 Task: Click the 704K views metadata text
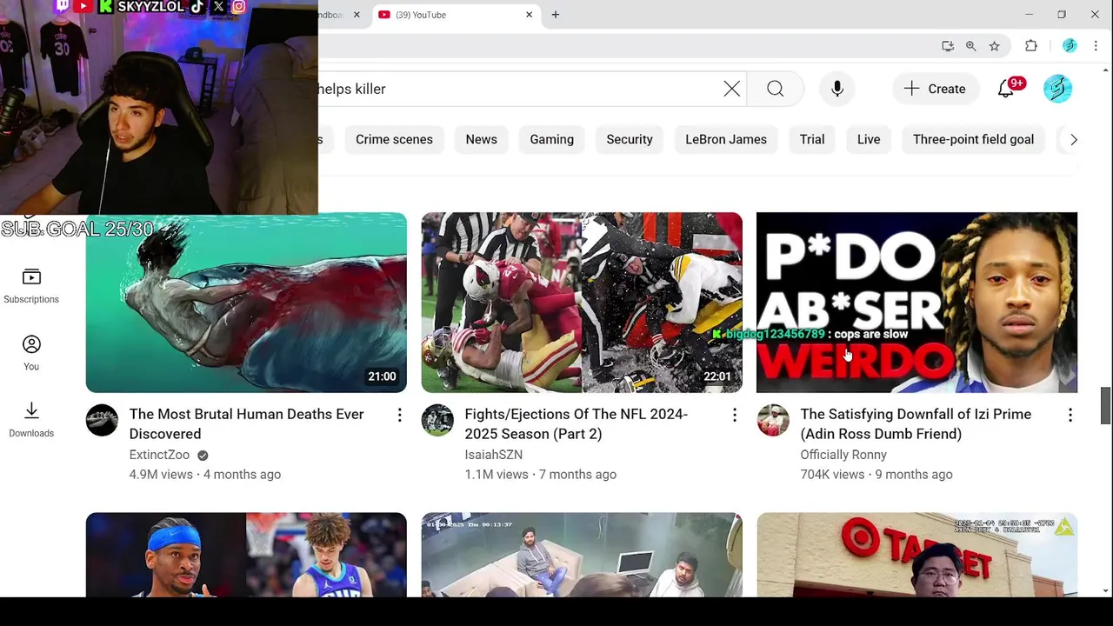[x=832, y=475]
